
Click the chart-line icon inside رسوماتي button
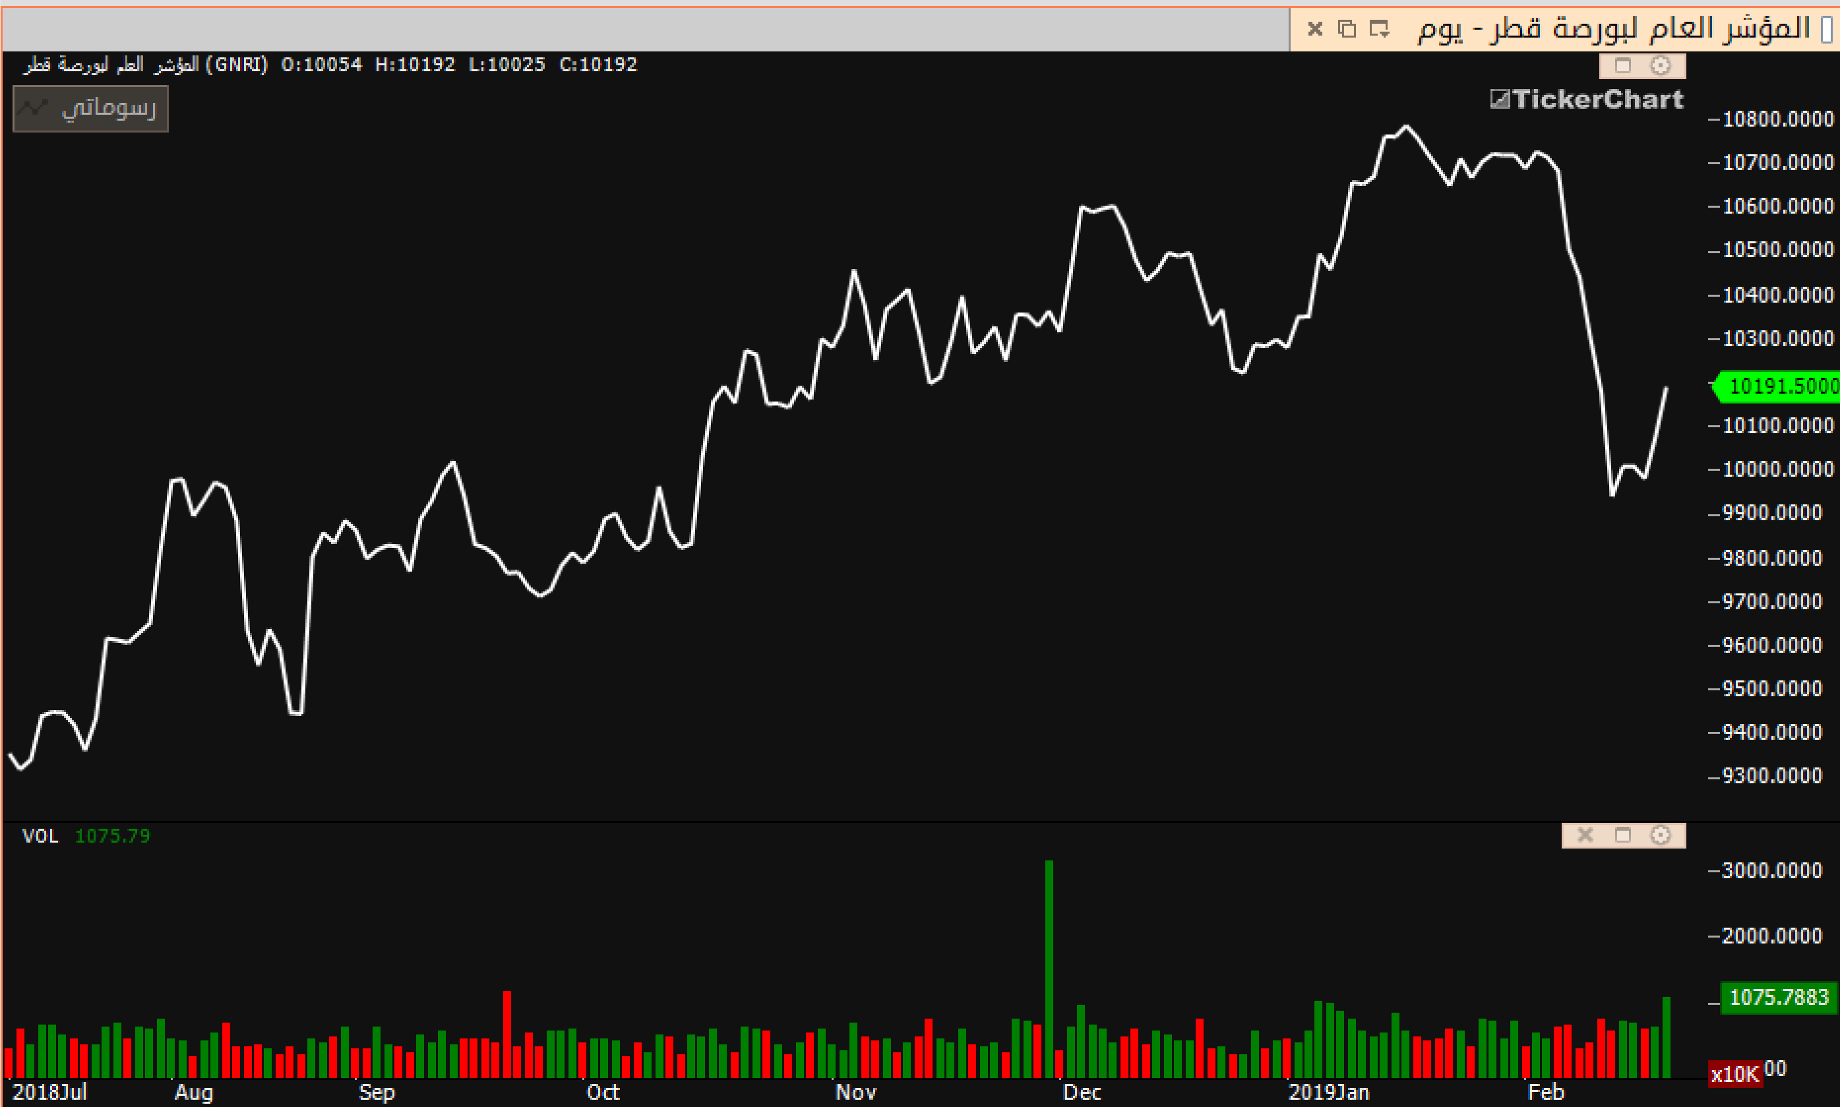[34, 108]
